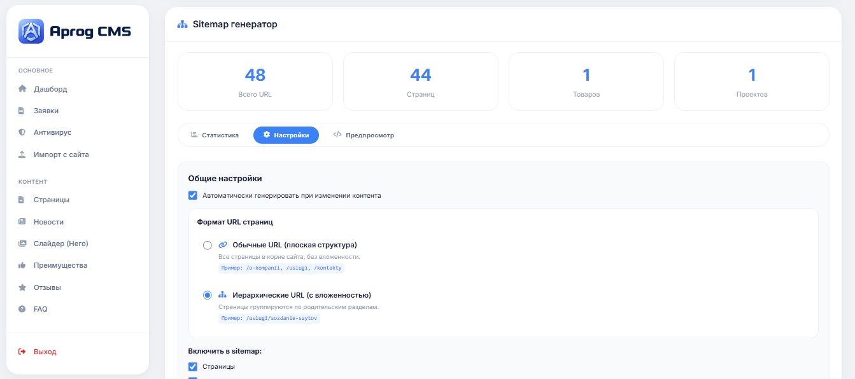This screenshot has height=379, width=855.
Task: Click the 1 Проектов stat card
Action: coord(752,81)
